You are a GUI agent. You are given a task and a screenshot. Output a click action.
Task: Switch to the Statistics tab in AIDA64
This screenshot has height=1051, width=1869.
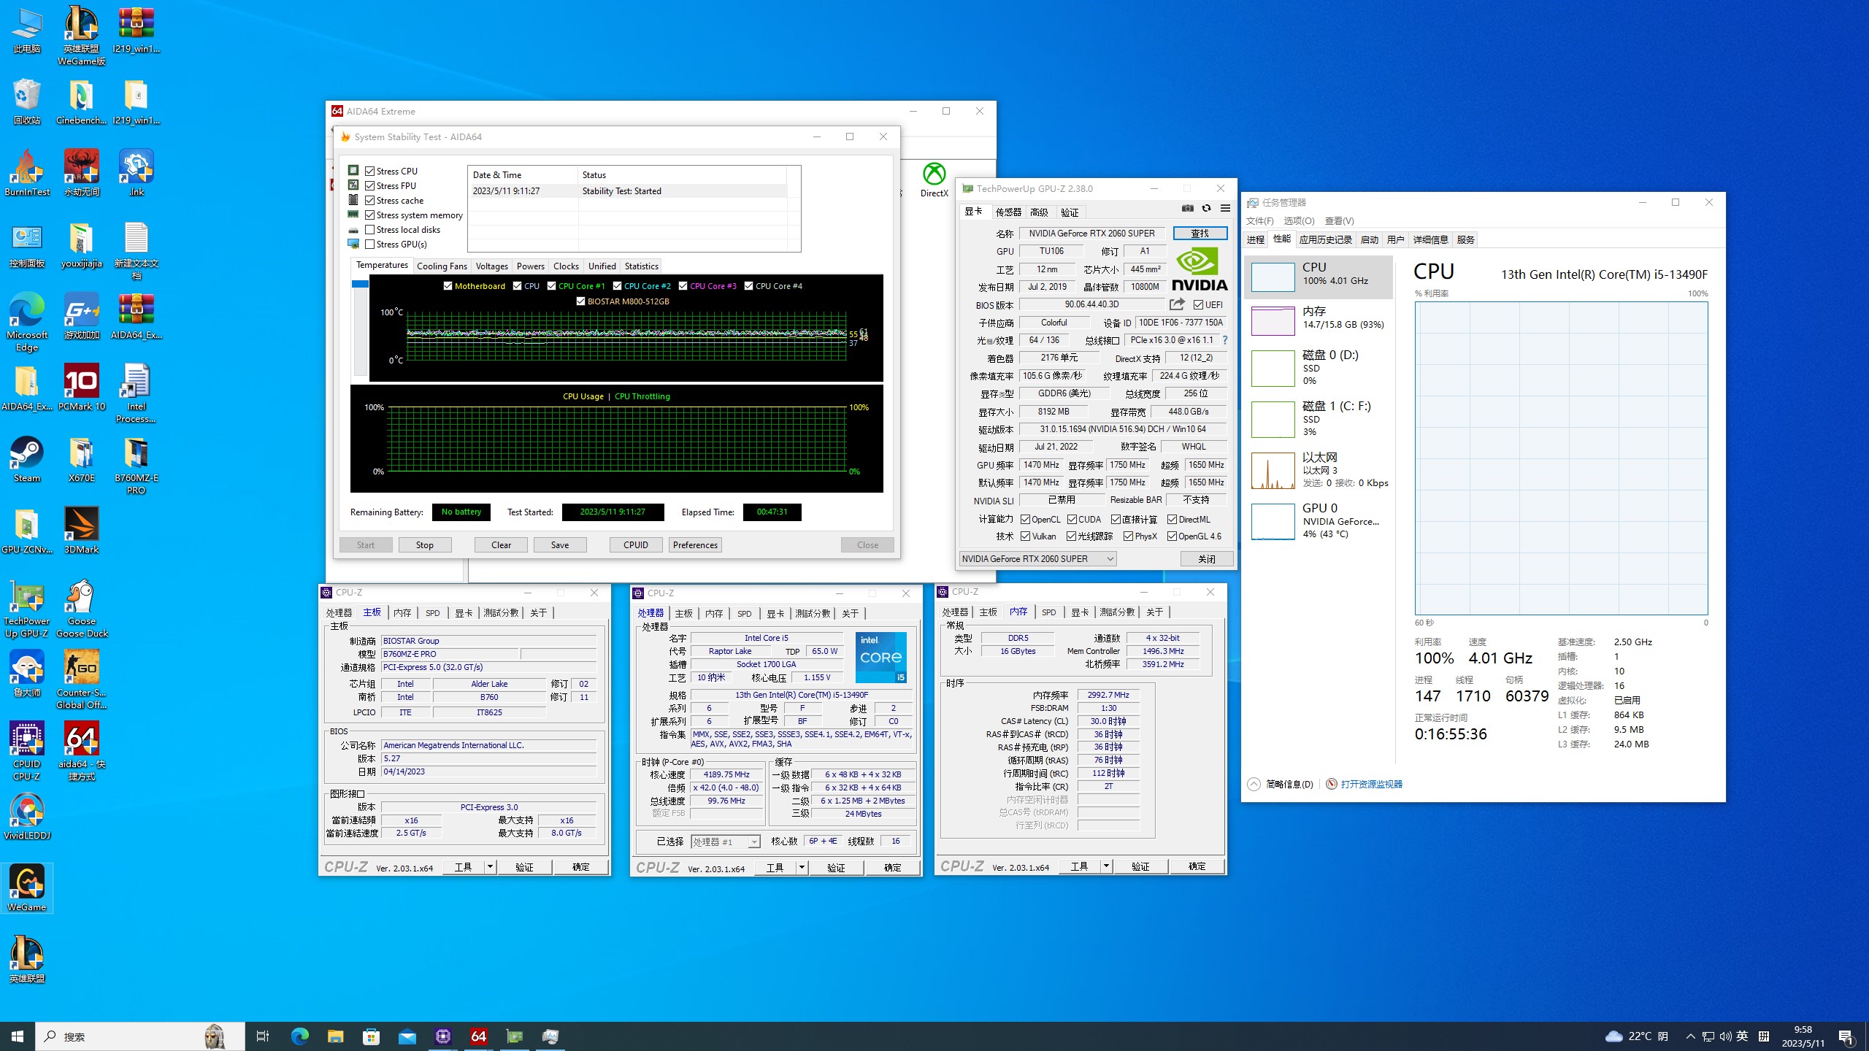641,266
